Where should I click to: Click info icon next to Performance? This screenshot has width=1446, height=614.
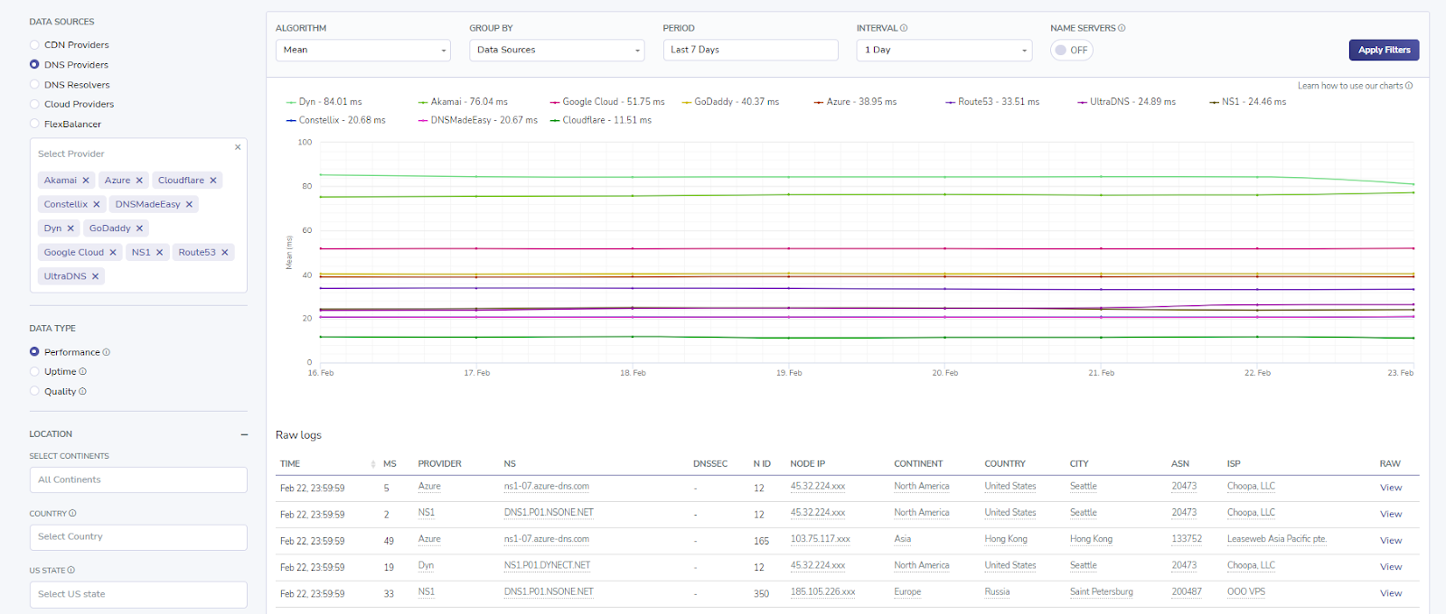click(x=107, y=352)
